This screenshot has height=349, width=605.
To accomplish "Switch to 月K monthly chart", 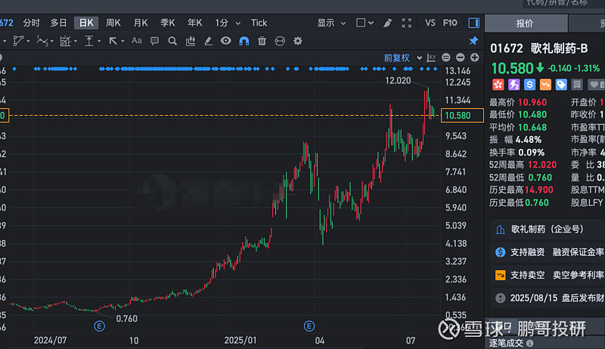I will 141,23.
